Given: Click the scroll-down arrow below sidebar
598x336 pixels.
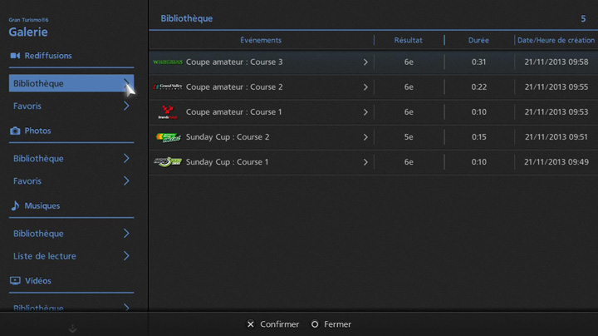Looking at the screenshot, I should click(73, 329).
